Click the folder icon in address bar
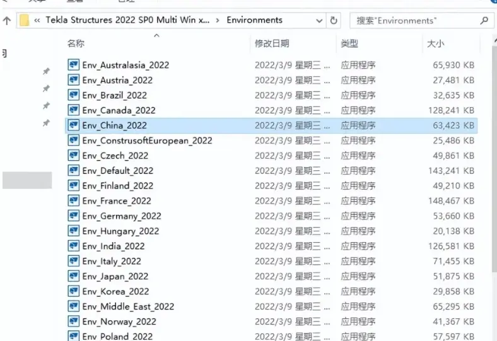This screenshot has height=341, width=497. pyautogui.click(x=24, y=21)
